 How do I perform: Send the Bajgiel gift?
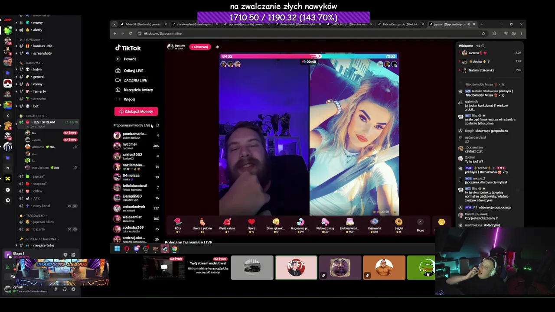(x=399, y=224)
